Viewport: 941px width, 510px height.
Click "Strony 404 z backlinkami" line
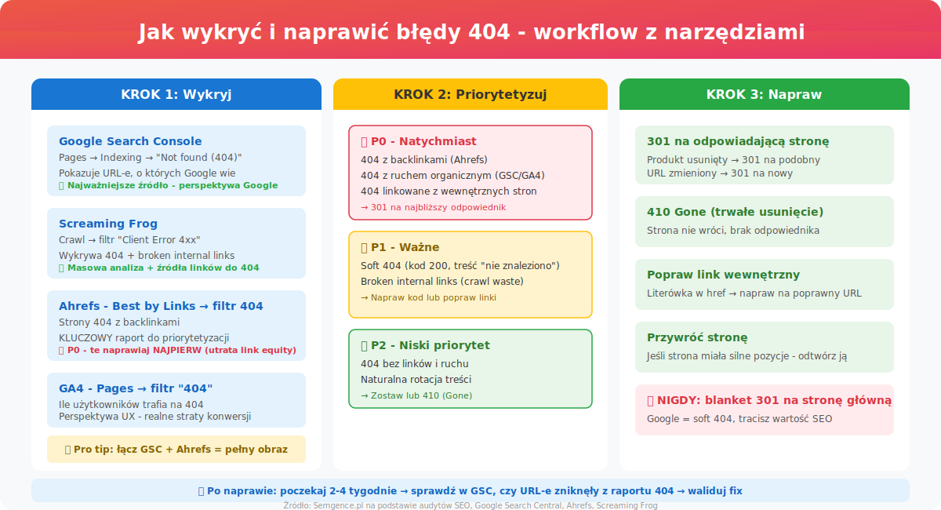click(x=119, y=322)
